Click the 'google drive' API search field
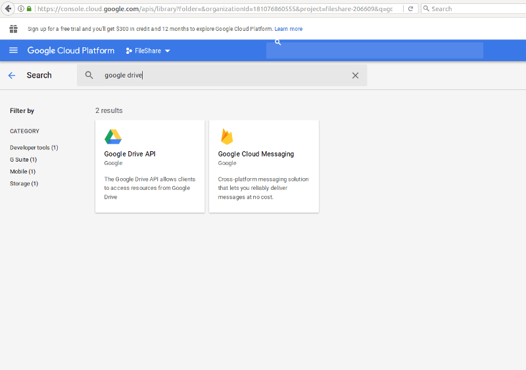The image size is (526, 370). click(222, 75)
